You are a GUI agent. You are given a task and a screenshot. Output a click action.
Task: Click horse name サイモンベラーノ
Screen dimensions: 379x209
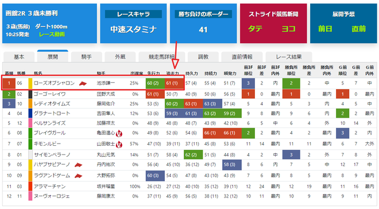click(52, 154)
